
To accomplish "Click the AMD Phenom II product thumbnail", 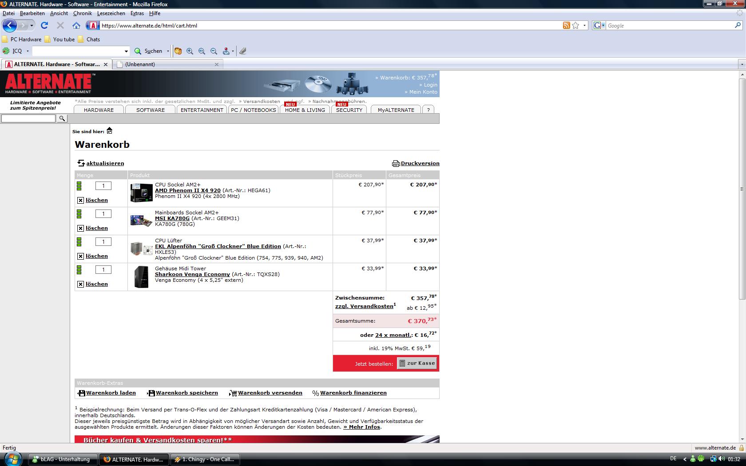I will click(x=141, y=193).
